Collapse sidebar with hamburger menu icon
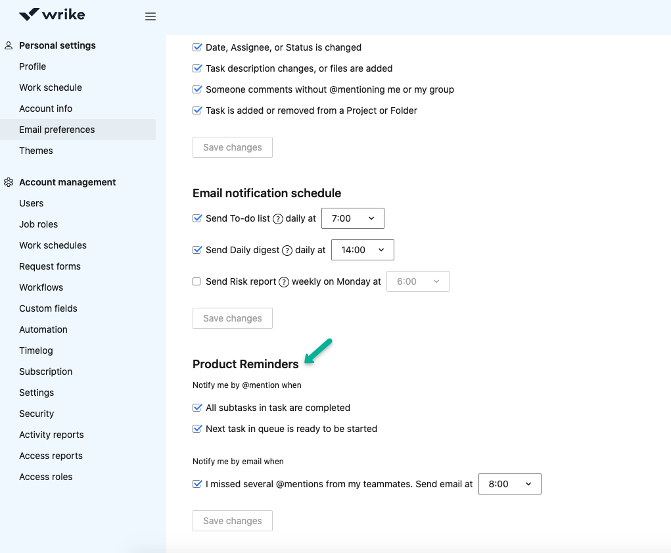Viewport: 671px width, 553px height. (x=150, y=16)
